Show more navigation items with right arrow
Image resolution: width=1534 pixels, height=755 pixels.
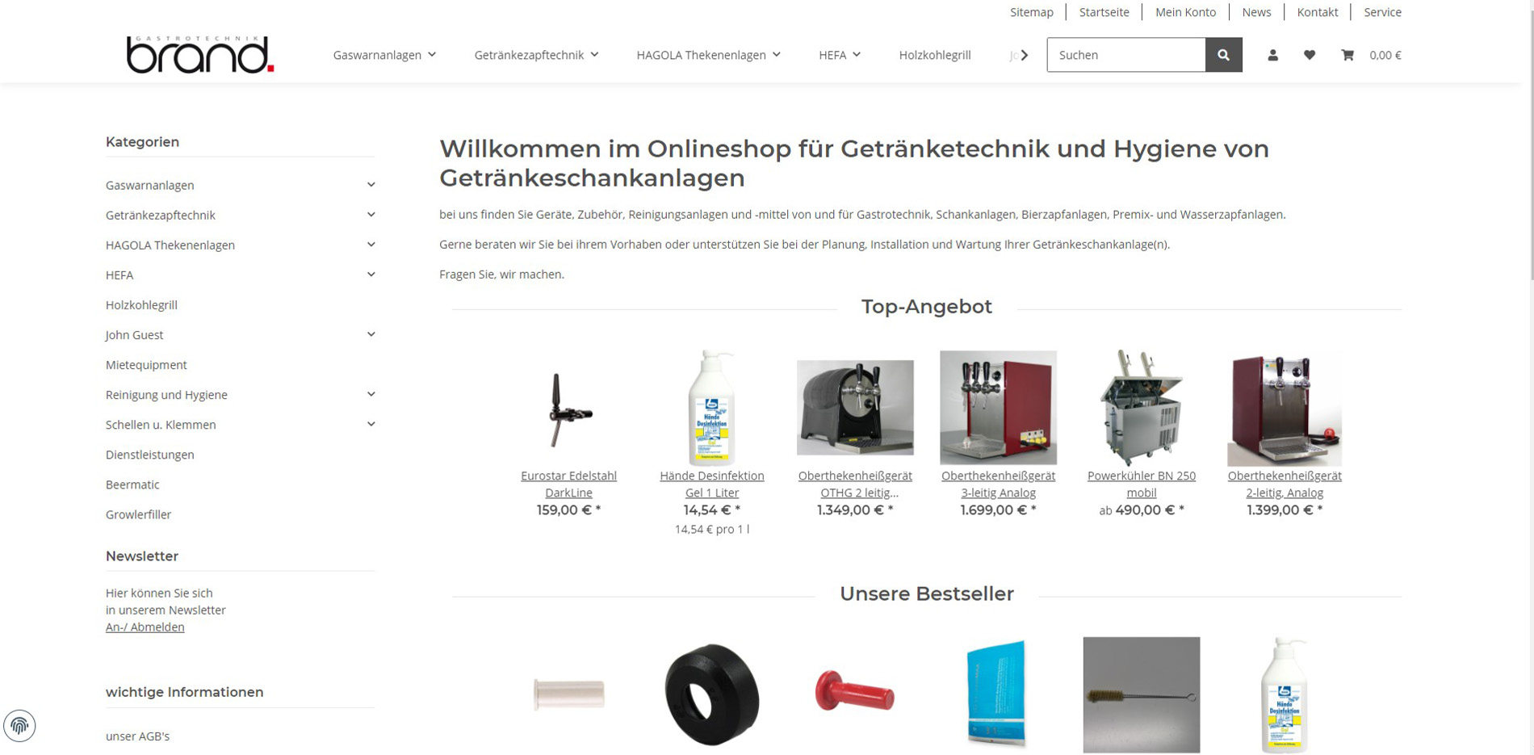(x=1025, y=55)
